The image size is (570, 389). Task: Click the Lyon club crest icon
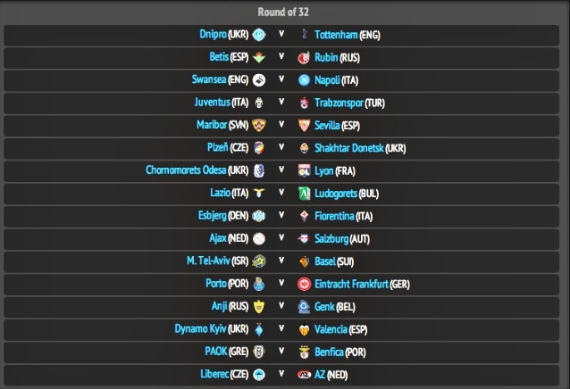tap(305, 170)
